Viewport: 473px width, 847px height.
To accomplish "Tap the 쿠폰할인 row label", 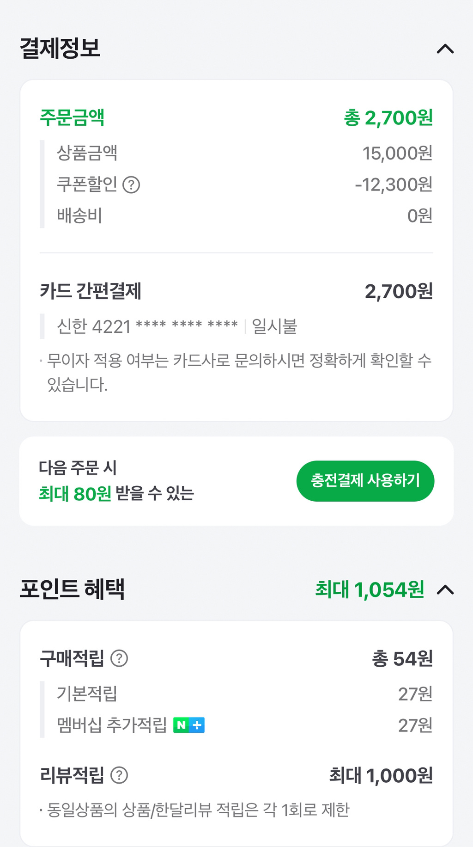I will click(87, 184).
